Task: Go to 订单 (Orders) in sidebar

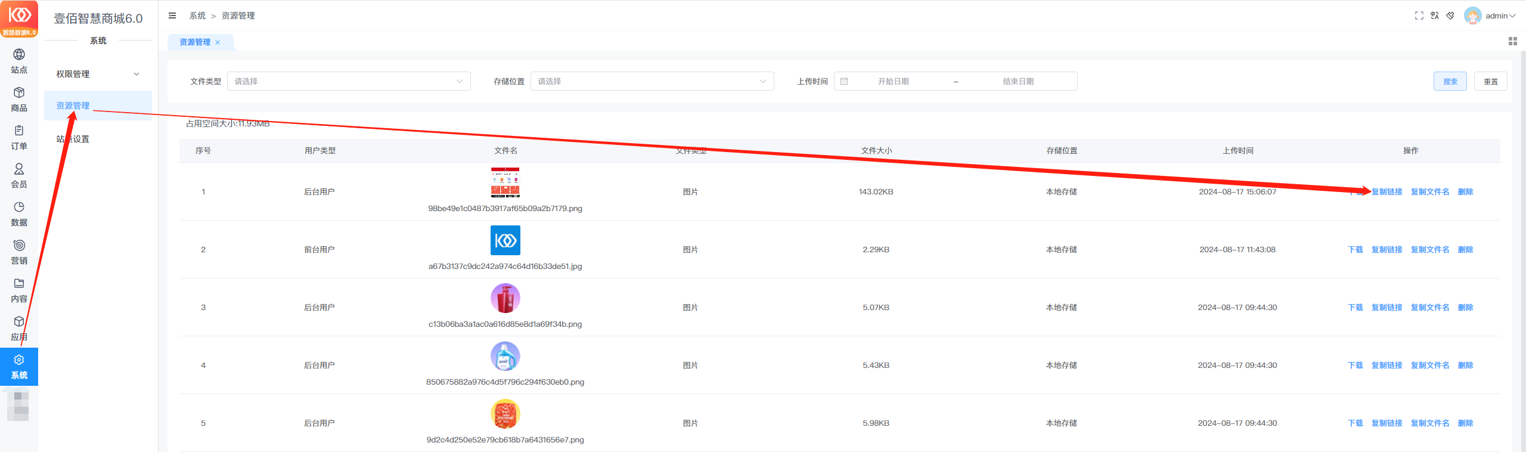Action: coord(19,137)
